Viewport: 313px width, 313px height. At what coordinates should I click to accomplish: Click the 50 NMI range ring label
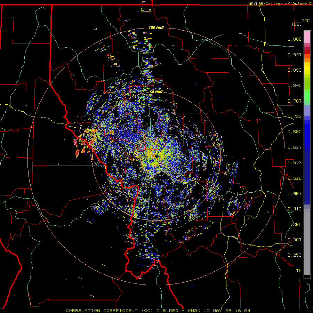pos(156,92)
